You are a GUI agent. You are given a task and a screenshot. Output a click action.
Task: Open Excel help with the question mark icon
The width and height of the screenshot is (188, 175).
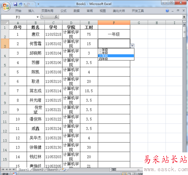(x=167, y=11)
